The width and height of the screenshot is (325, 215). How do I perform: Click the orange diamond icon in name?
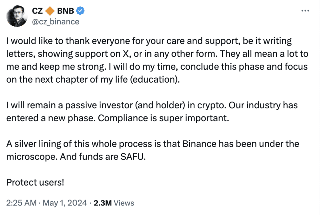coord(49,11)
